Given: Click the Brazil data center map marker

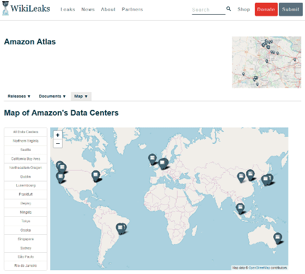Looking at the screenshot, I should point(120,228).
